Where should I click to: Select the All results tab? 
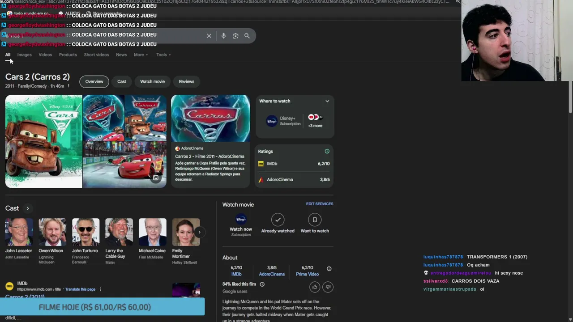click(x=8, y=55)
